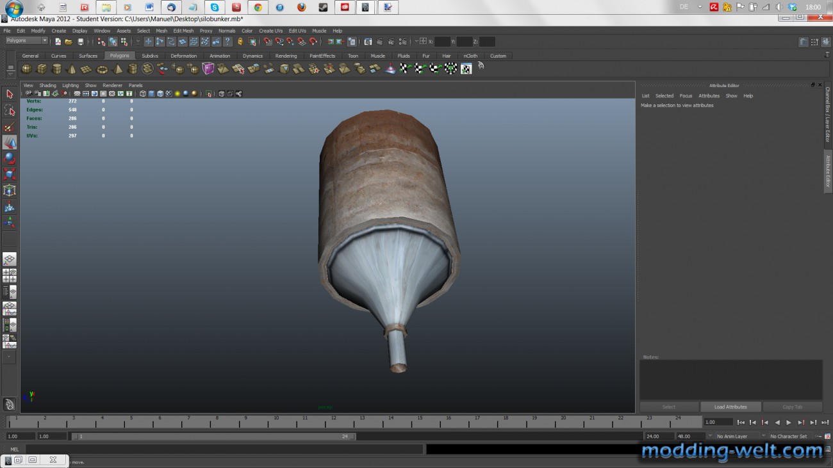This screenshot has height=468, width=833.
Task: Open the Edit Mesh menu
Action: 183,31
